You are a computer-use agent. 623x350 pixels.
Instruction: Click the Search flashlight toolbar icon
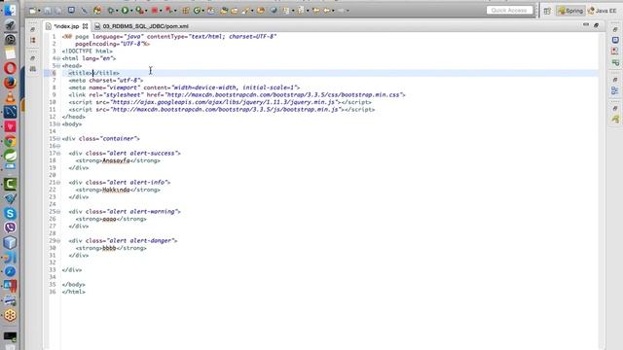[x=245, y=11]
